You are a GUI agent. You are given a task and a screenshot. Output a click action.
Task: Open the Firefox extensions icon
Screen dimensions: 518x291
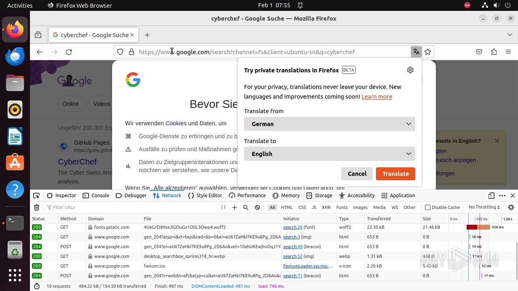[x=494, y=52]
